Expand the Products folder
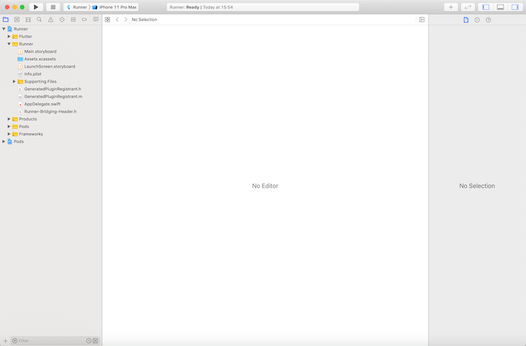This screenshot has height=346, width=526. pyautogui.click(x=9, y=119)
